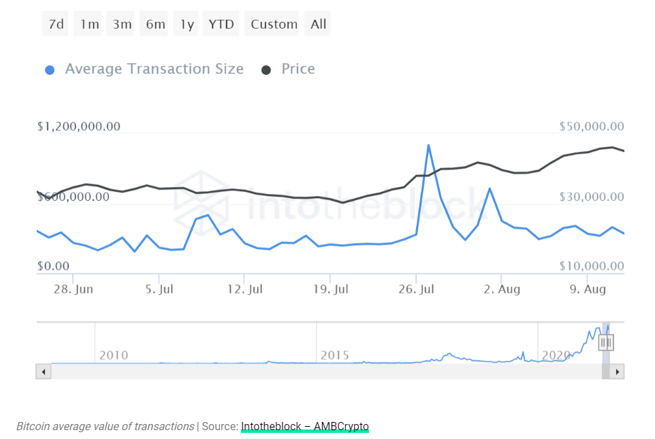655x439 pixels.
Task: Click the blue Average Transaction Size legend dot
Action: 50,70
